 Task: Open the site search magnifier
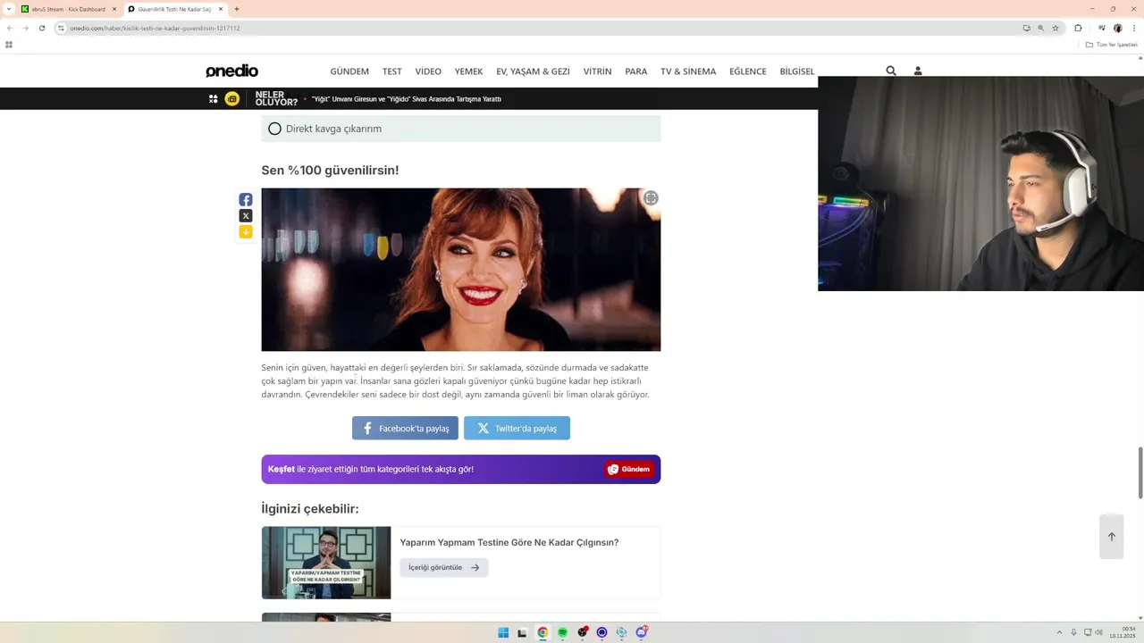pyautogui.click(x=891, y=71)
